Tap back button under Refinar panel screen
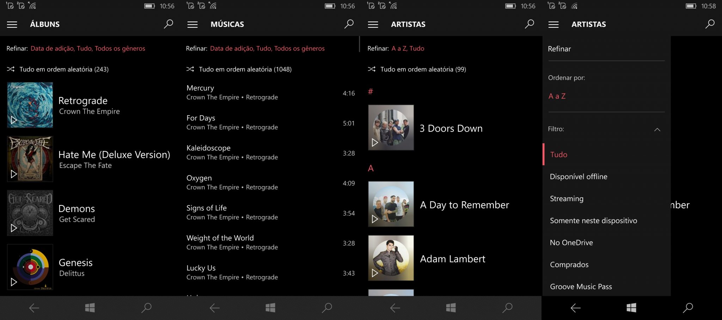 pos(576,308)
